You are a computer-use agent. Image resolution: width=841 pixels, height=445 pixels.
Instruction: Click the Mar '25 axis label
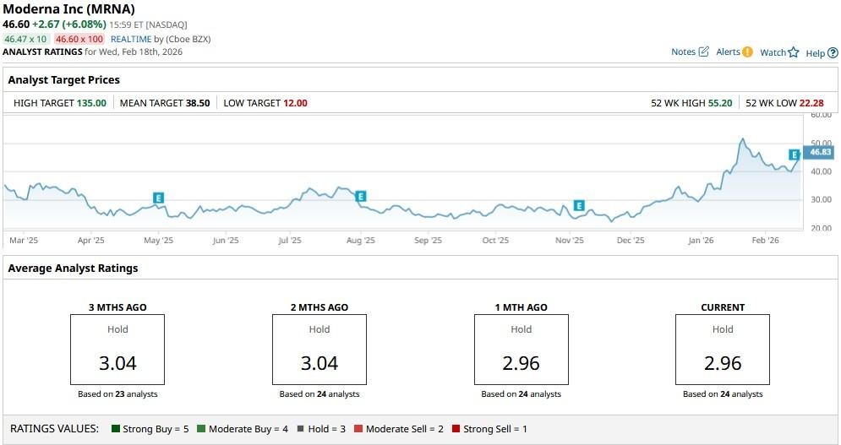click(x=24, y=240)
